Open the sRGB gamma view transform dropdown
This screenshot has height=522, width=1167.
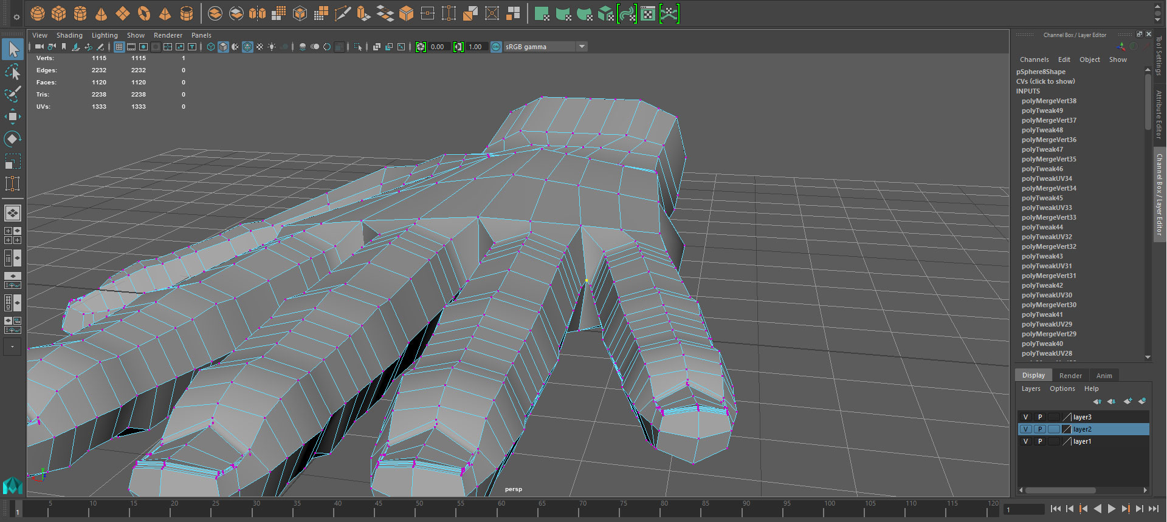pyautogui.click(x=582, y=47)
